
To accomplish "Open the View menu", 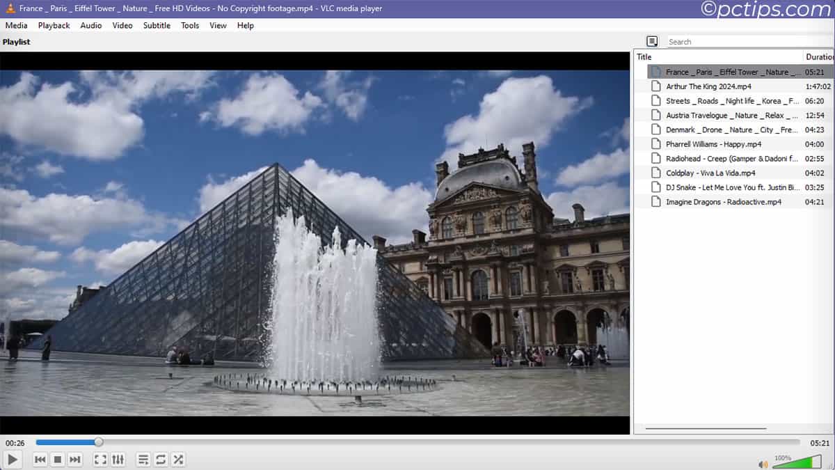I will [x=217, y=25].
